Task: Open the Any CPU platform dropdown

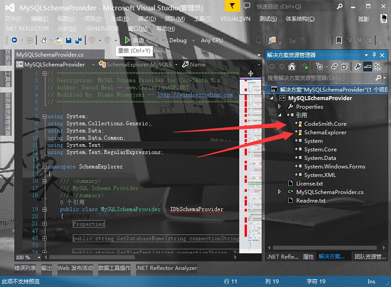Action: pos(212,40)
